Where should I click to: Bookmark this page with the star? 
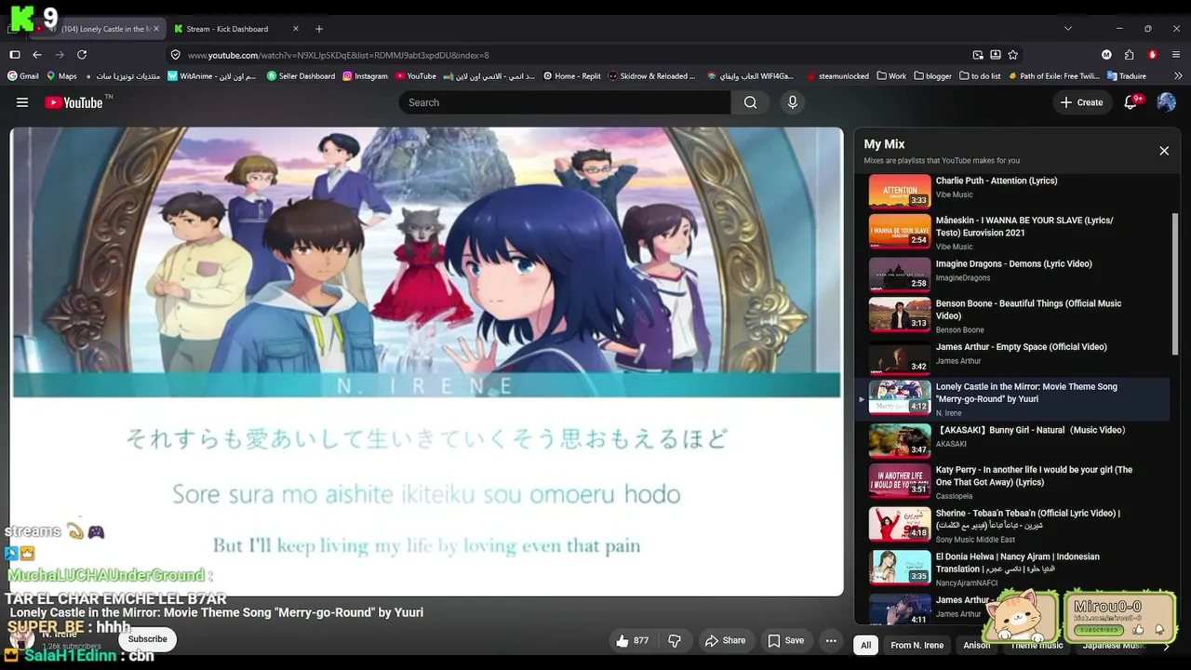tap(1013, 55)
